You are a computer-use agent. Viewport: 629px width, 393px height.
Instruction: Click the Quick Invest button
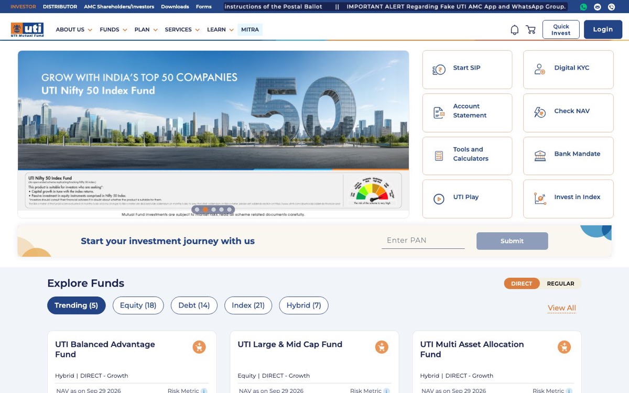[x=561, y=30]
